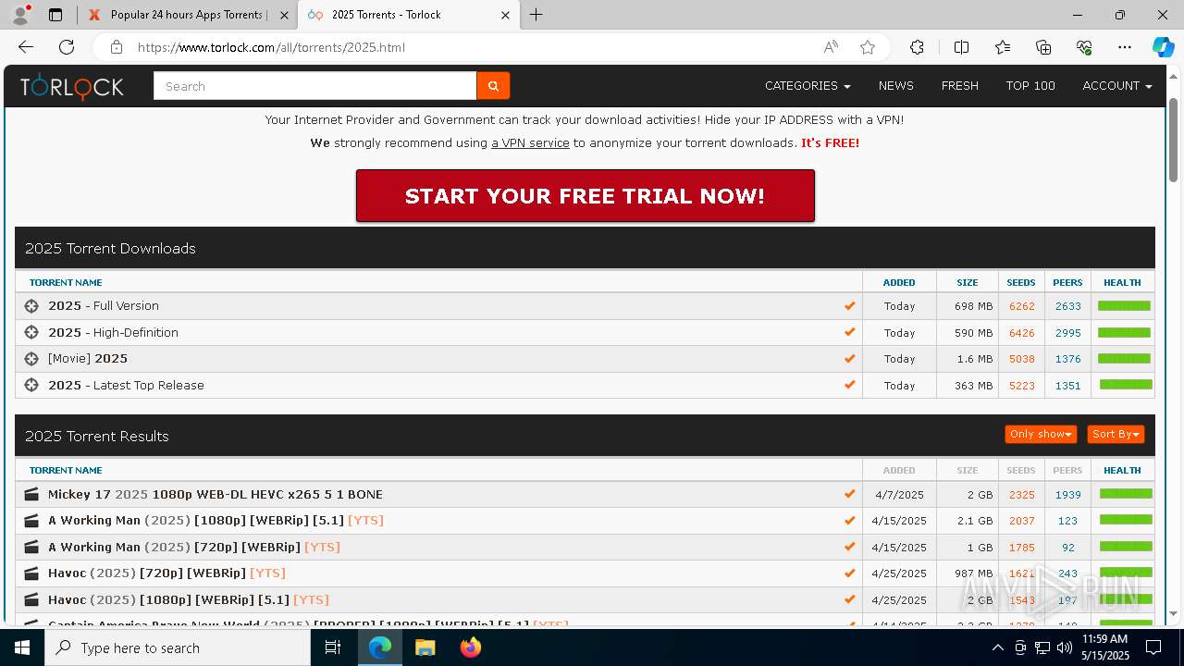Click health bar of '[Movie] 2025' row
Viewport: 1184px width, 666px height.
(x=1124, y=358)
